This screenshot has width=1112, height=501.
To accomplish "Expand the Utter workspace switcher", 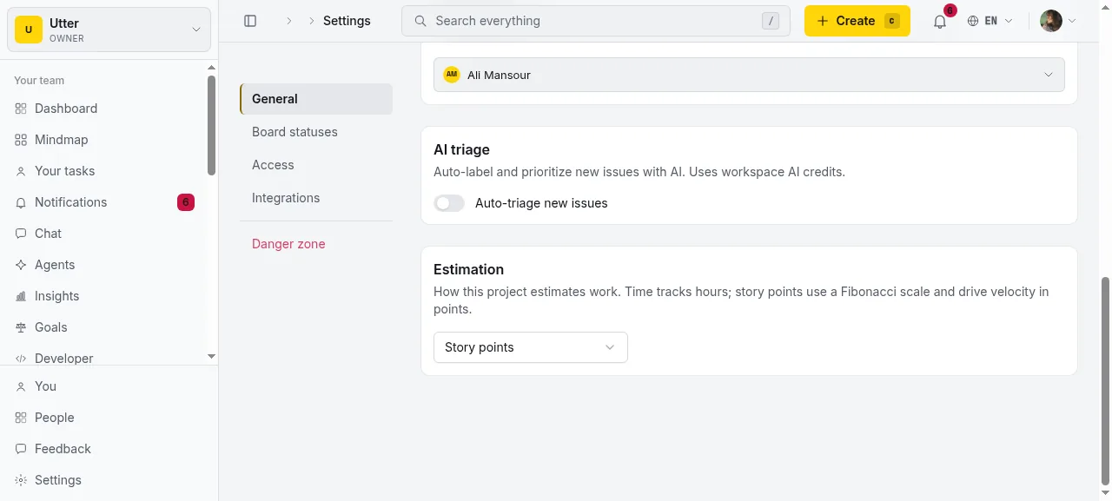I will 109,30.
